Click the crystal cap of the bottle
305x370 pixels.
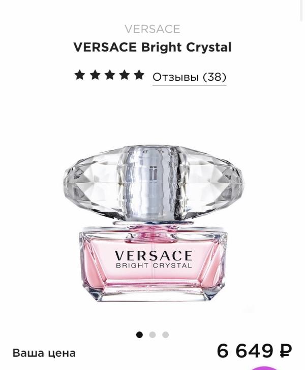(x=153, y=183)
